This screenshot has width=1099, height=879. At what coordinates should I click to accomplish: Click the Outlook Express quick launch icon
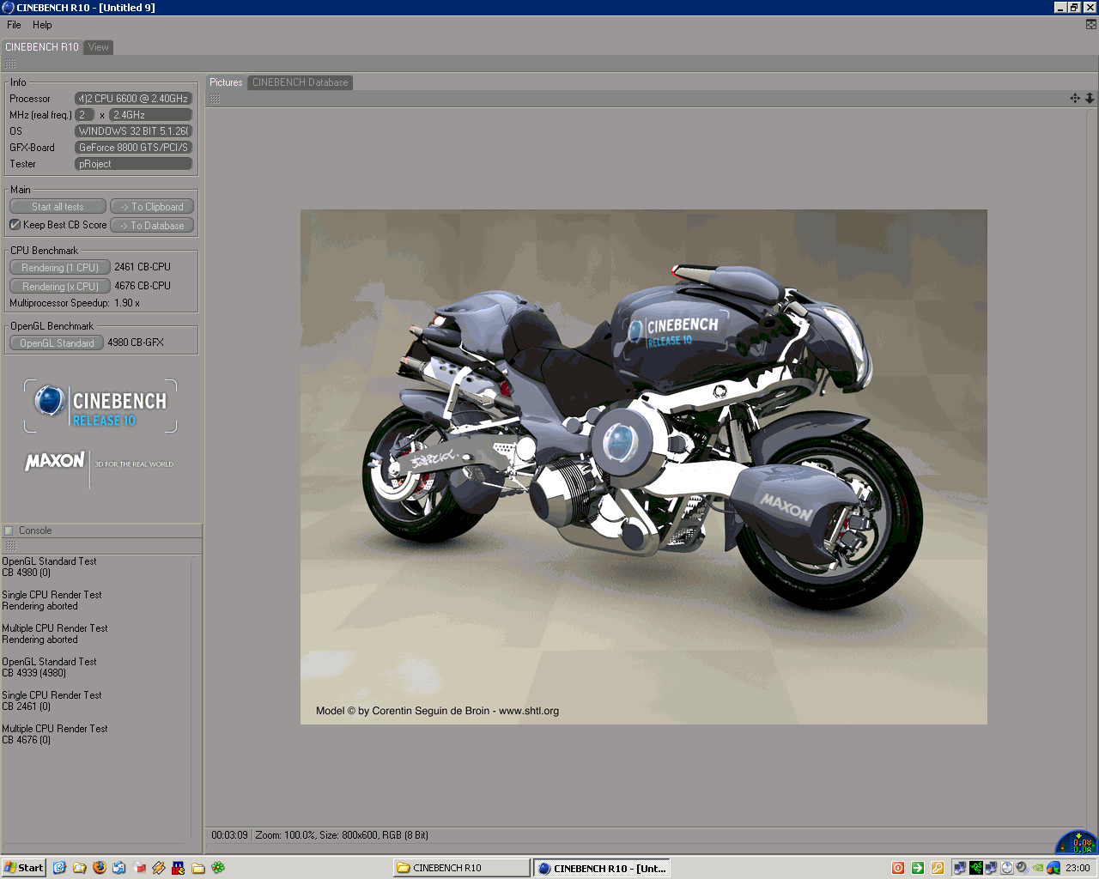click(x=118, y=868)
